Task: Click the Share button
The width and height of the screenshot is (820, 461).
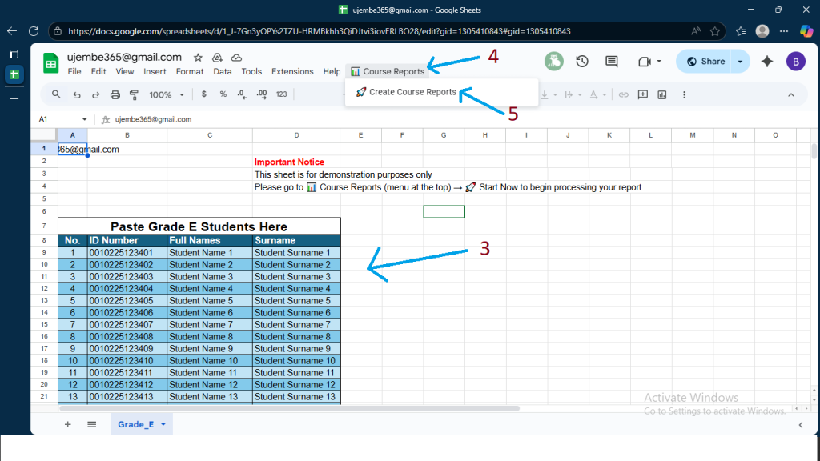Action: [x=705, y=62]
